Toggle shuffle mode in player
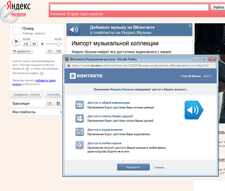The image size is (225, 191). [x=58, y=51]
